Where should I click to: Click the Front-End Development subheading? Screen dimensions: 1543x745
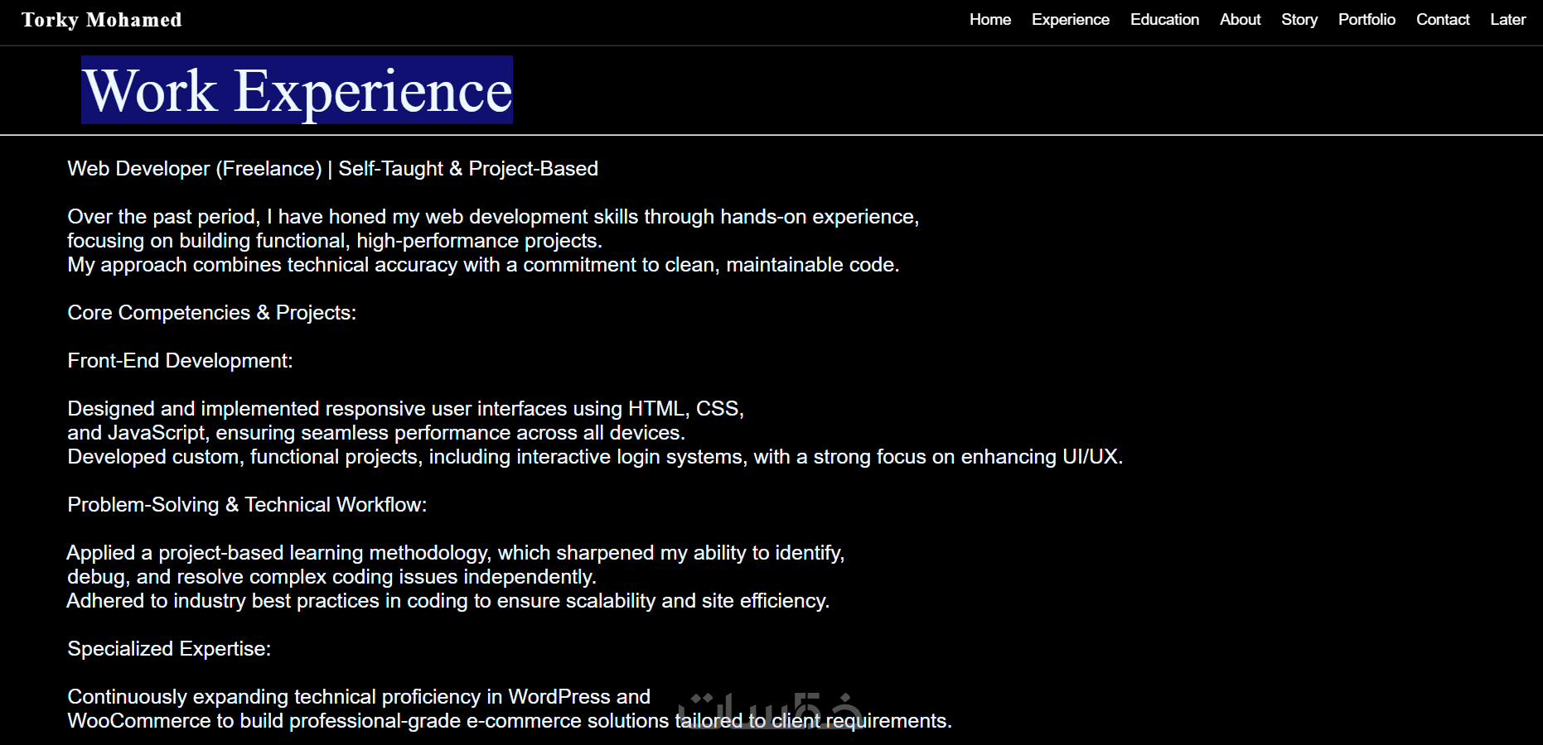coord(180,361)
